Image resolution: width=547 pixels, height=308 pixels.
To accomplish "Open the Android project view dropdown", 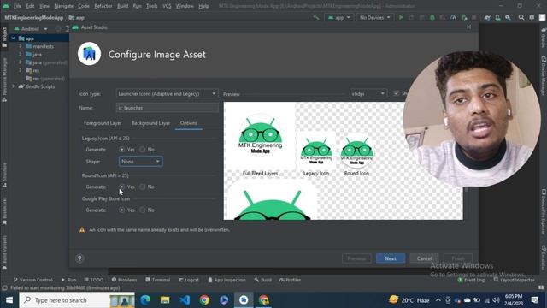I will [x=31, y=28].
